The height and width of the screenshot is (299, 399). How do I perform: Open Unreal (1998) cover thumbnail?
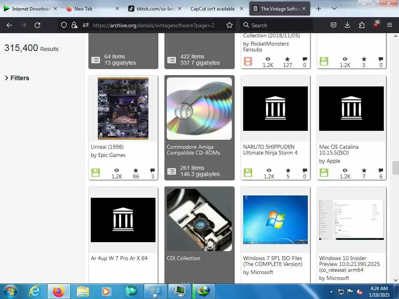[123, 109]
